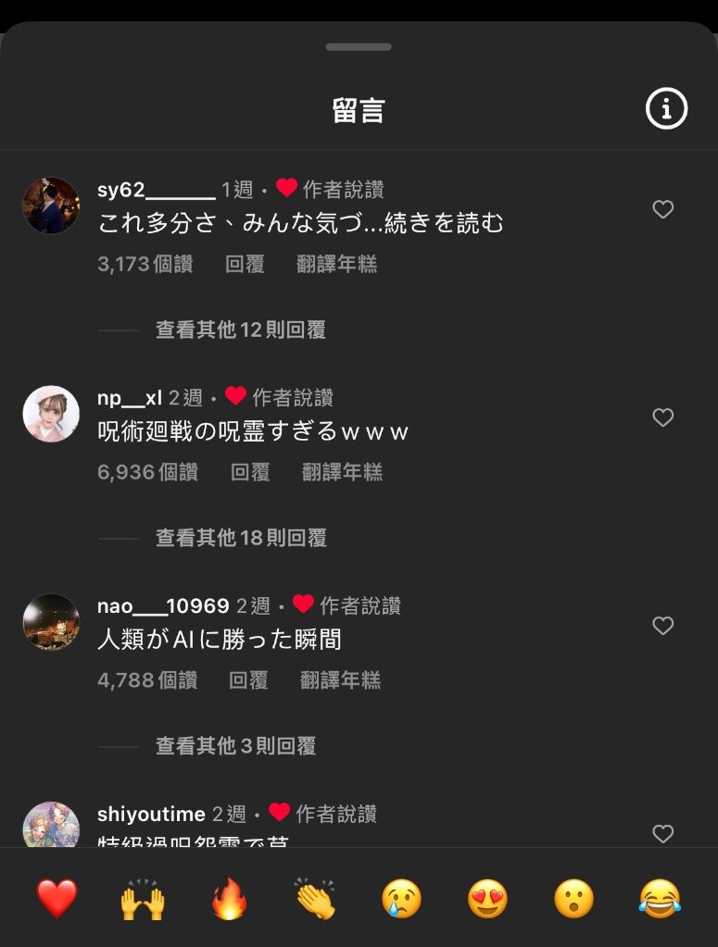Send the clapping hands emoji reaction
Image resolution: width=718 pixels, height=947 pixels.
click(316, 899)
